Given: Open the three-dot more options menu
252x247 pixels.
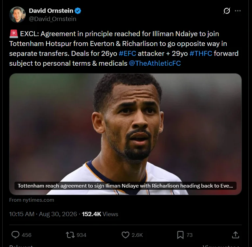Looking at the screenshot, I should click(x=238, y=11).
